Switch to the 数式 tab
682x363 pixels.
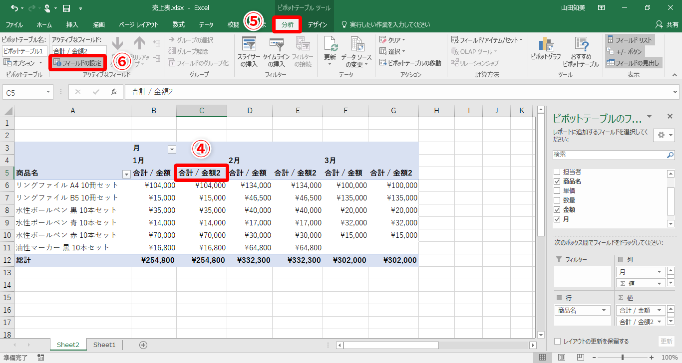pyautogui.click(x=179, y=25)
